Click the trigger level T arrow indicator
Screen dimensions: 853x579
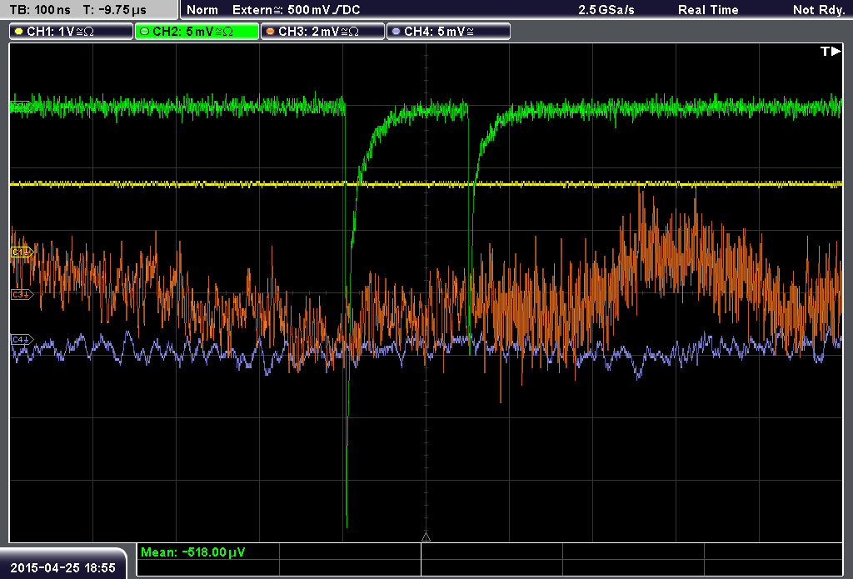tap(831, 51)
